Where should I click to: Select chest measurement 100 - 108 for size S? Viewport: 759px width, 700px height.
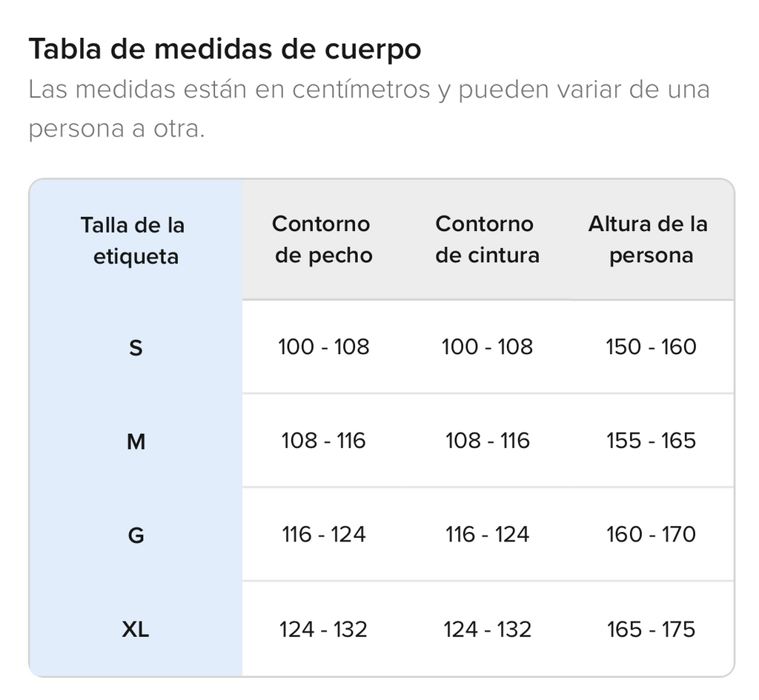click(323, 347)
